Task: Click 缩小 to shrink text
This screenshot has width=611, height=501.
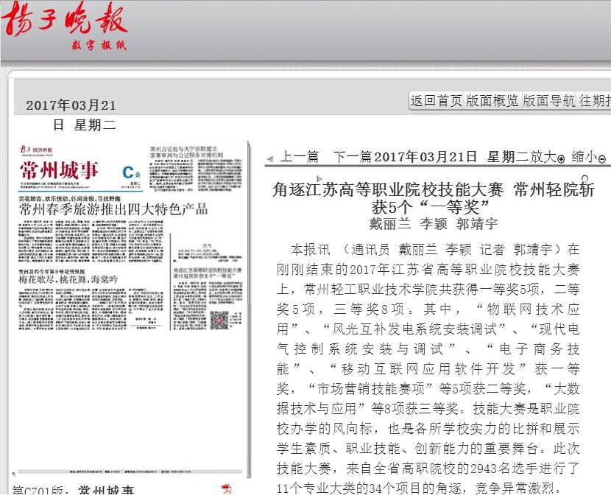Action: click(584, 157)
